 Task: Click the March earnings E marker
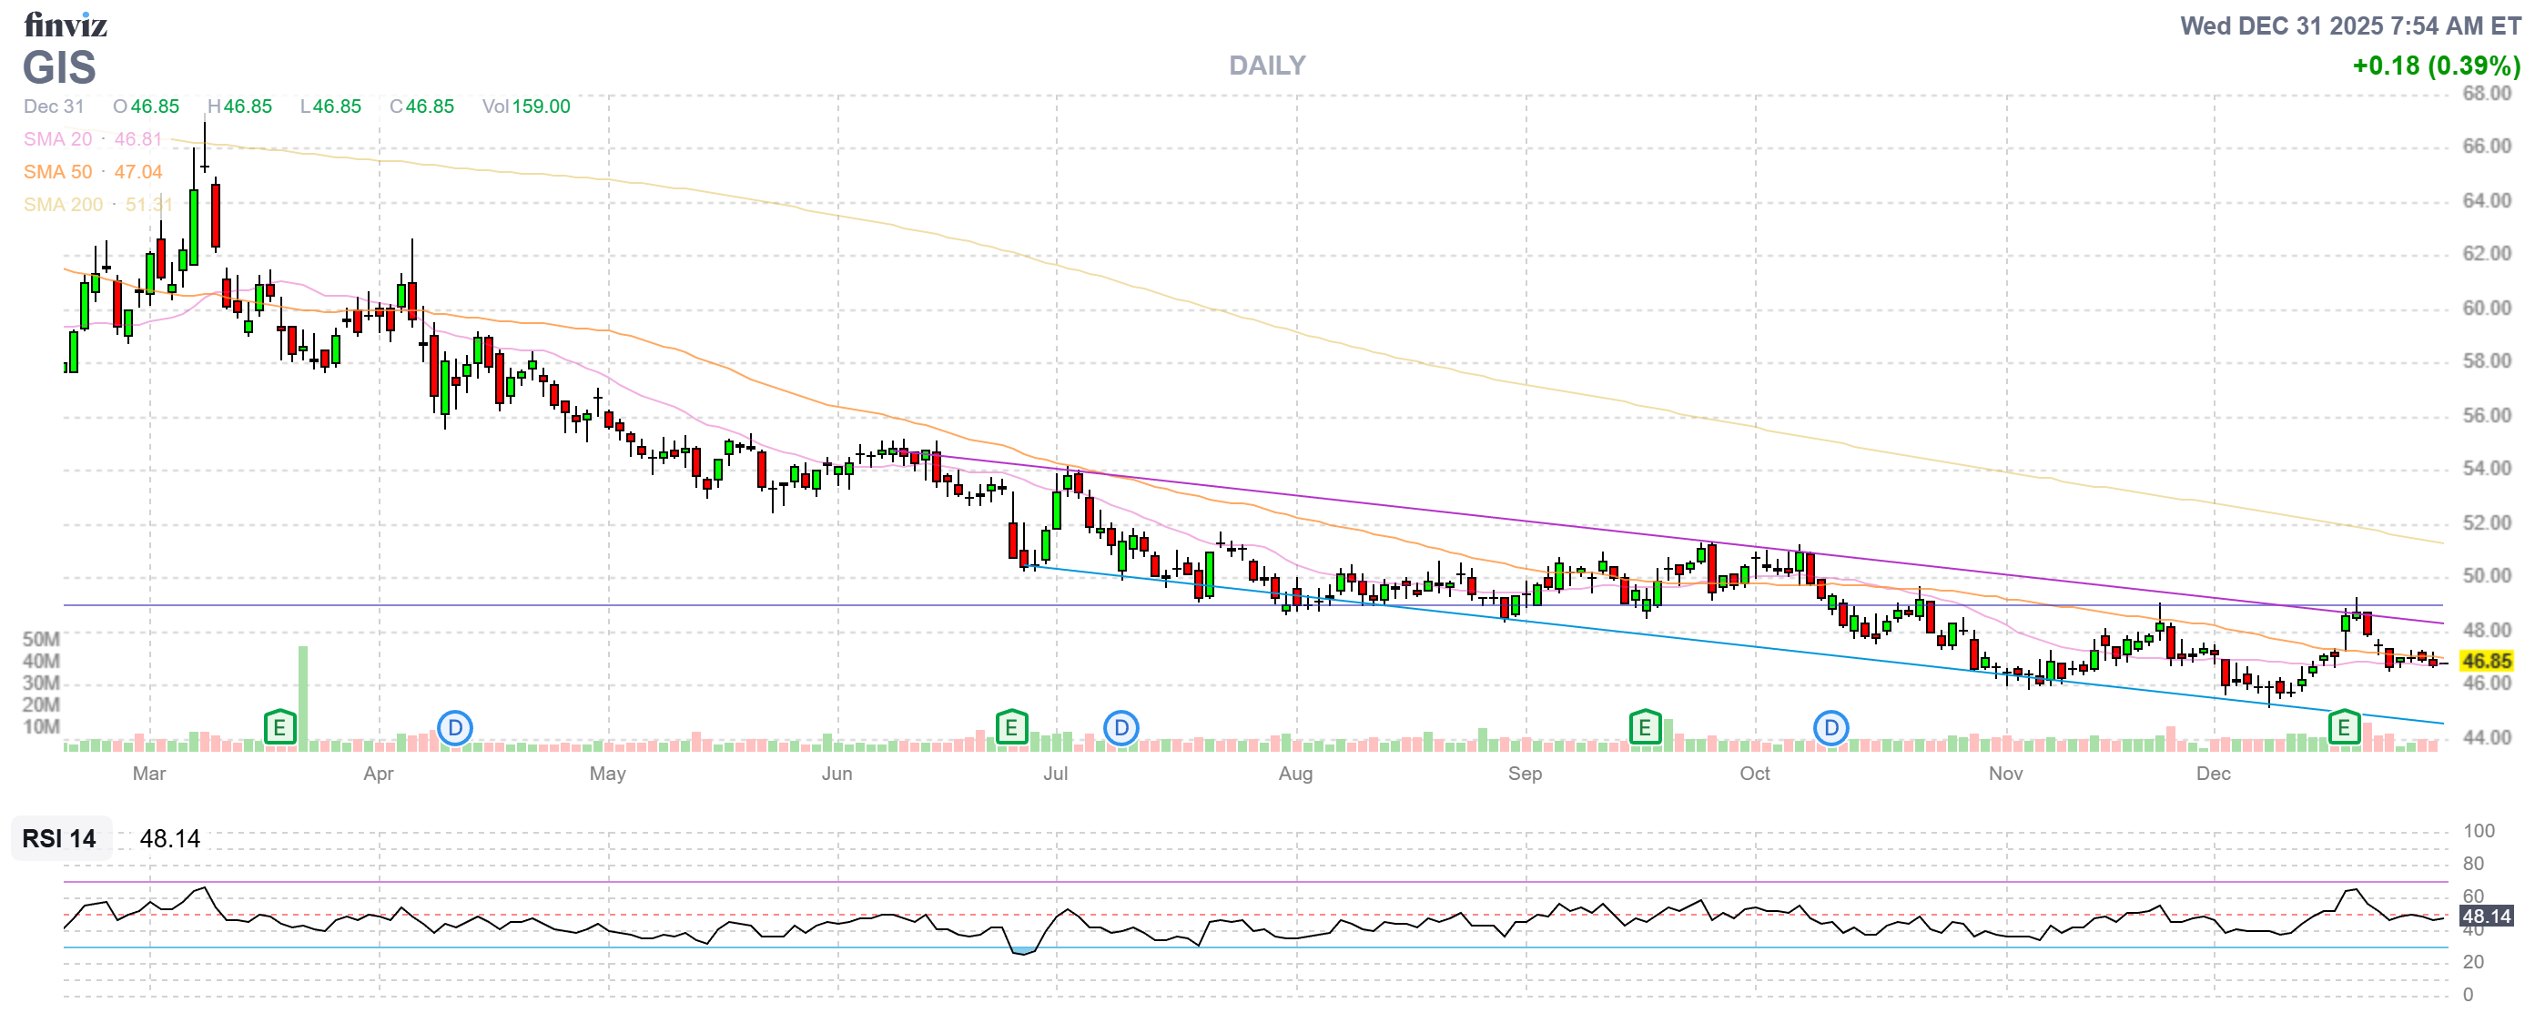click(279, 729)
